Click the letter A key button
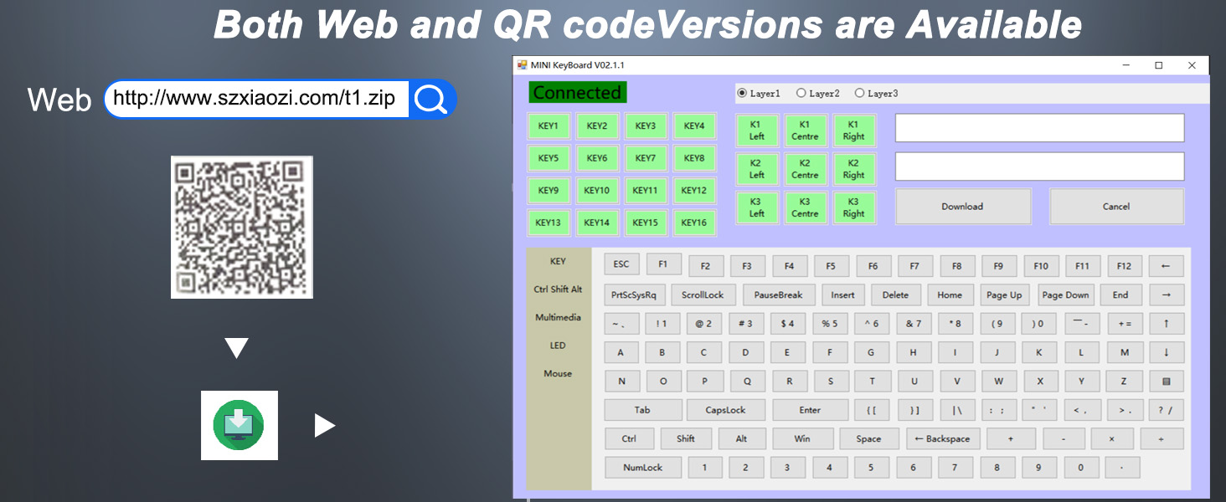The image size is (1226, 502). coord(621,352)
